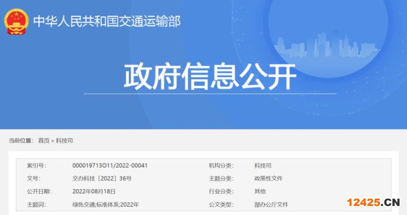Viewport: 407px width, 215px height.
Task: Click 科技司 in 机构分类 row
Action: [x=263, y=165]
